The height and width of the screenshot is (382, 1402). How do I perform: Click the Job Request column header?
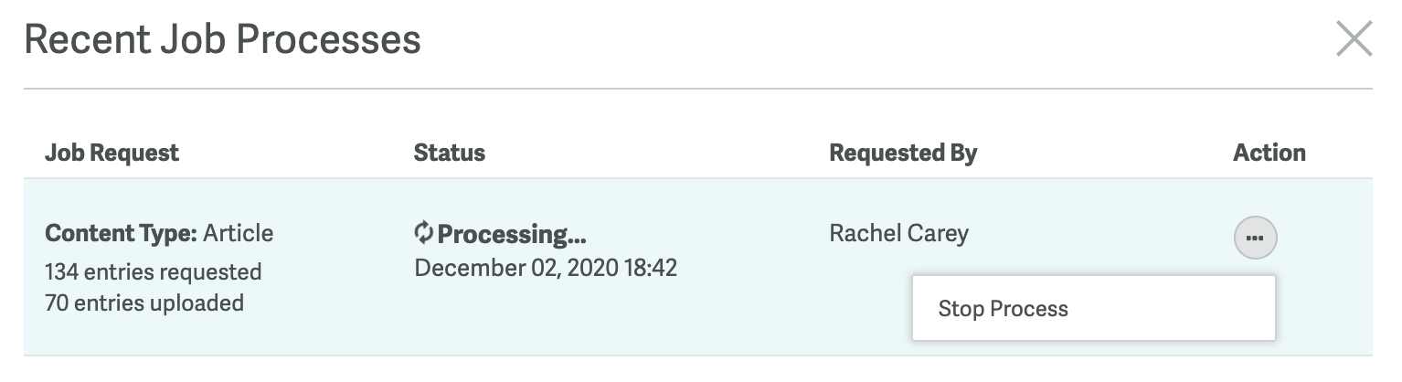click(112, 153)
